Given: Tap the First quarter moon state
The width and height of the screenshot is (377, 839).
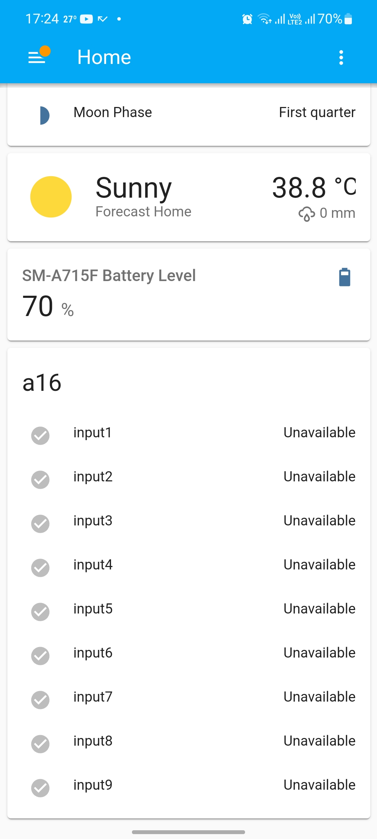Looking at the screenshot, I should tap(317, 113).
